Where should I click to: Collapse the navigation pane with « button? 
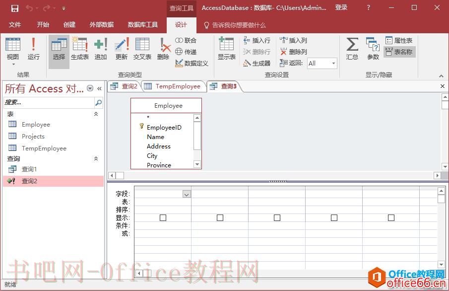pyautogui.click(x=99, y=88)
